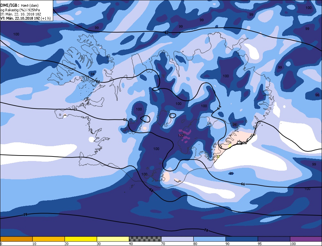Click the legend scale number 20
Image resolution: width=322 pixels, height=246 pixels.
66,244
